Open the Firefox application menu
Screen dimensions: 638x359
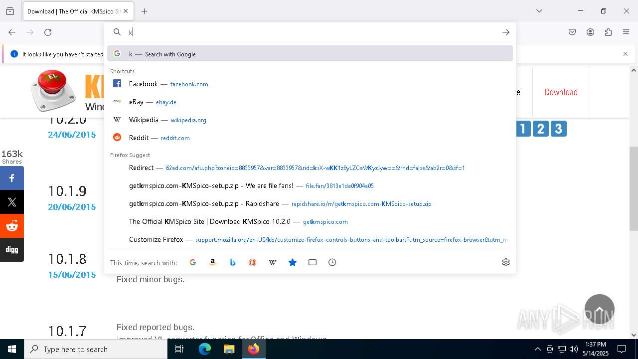pyautogui.click(x=626, y=32)
